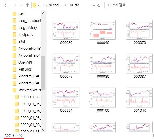Click the folder icon beside Intel

tap(15, 42)
